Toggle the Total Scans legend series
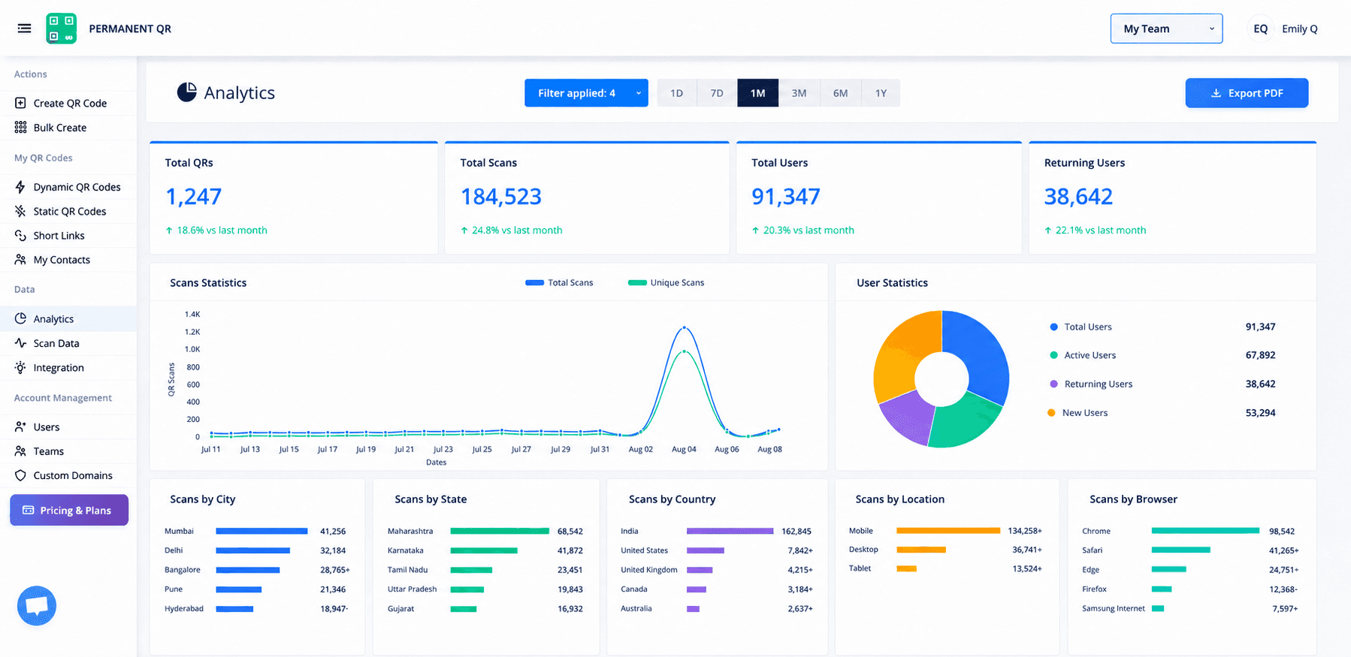The image size is (1351, 657). [559, 282]
